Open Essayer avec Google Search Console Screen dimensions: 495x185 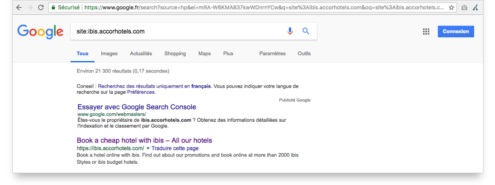coord(137,107)
